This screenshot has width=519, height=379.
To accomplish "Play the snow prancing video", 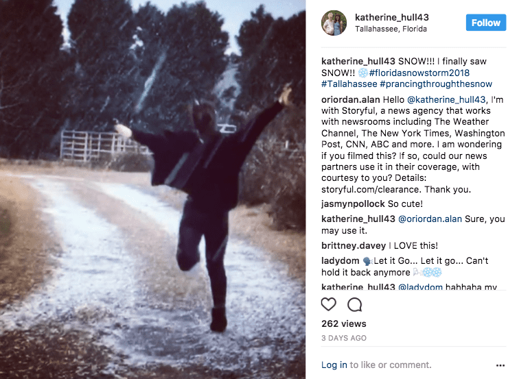I will pos(152,189).
